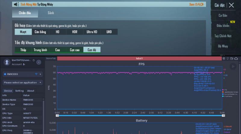Click the OS value 12
Screen dimensions: 241x134
point(24,109)
